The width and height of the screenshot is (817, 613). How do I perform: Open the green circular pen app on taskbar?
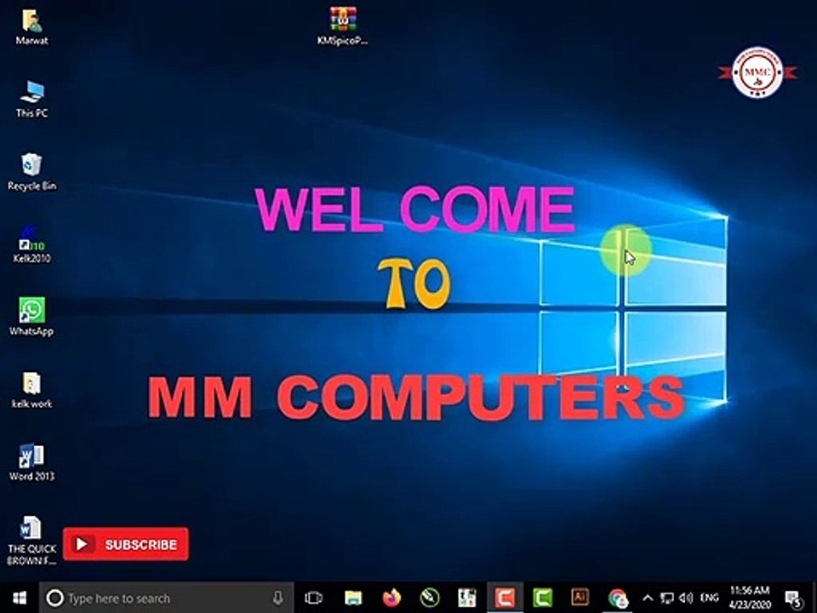click(430, 598)
